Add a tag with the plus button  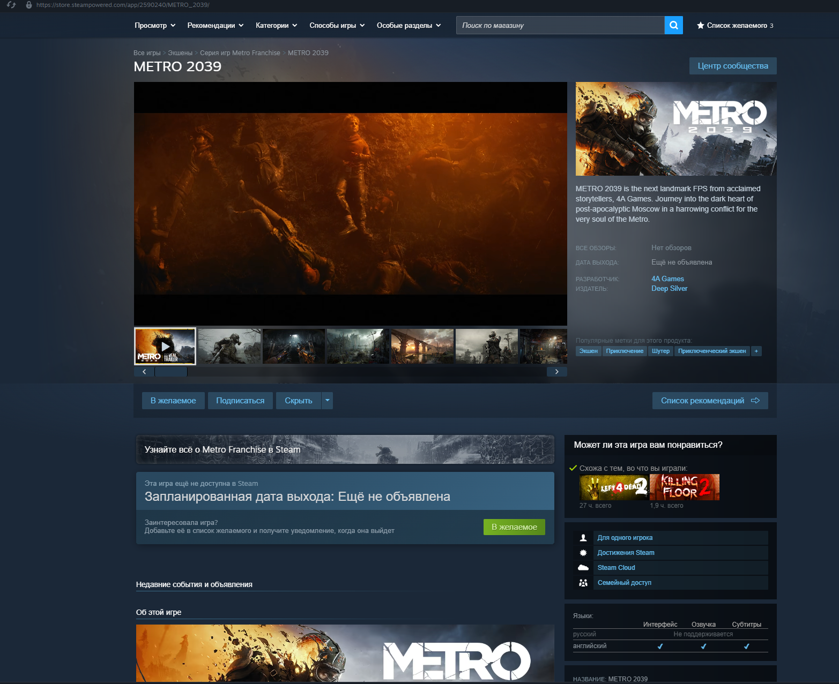tap(756, 351)
